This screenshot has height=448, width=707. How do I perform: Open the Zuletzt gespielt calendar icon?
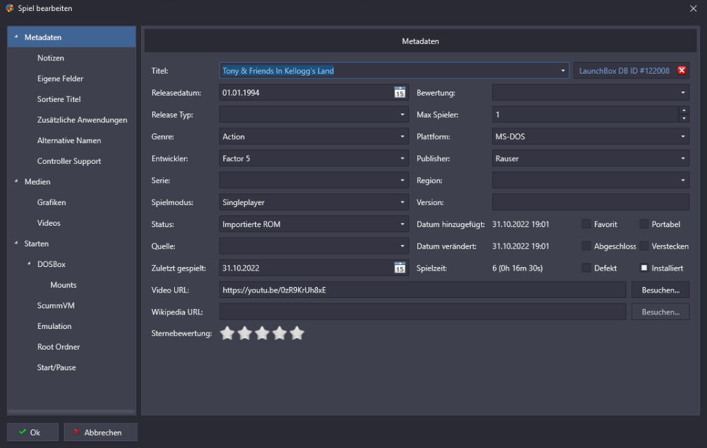coord(400,268)
